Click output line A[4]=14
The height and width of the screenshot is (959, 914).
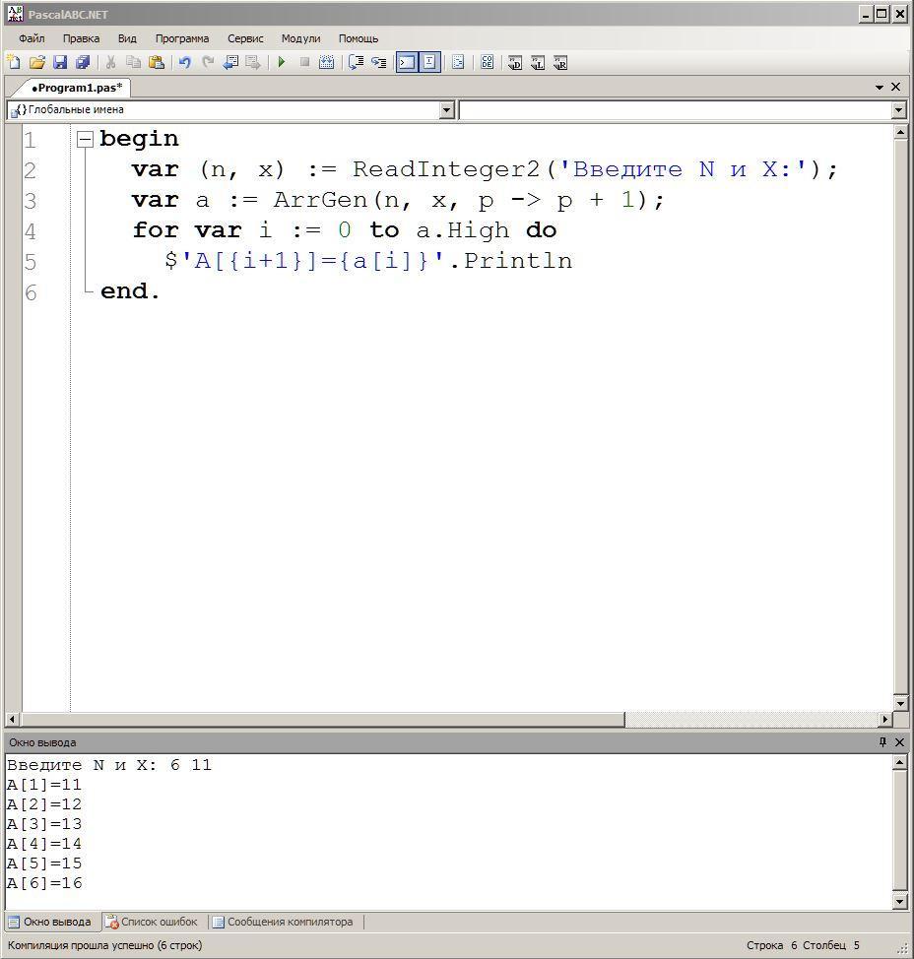44,844
